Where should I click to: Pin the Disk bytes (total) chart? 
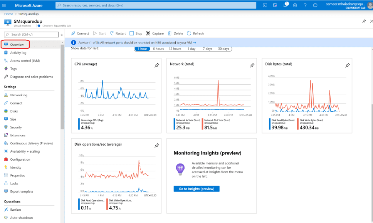pyautogui.click(x=347, y=65)
